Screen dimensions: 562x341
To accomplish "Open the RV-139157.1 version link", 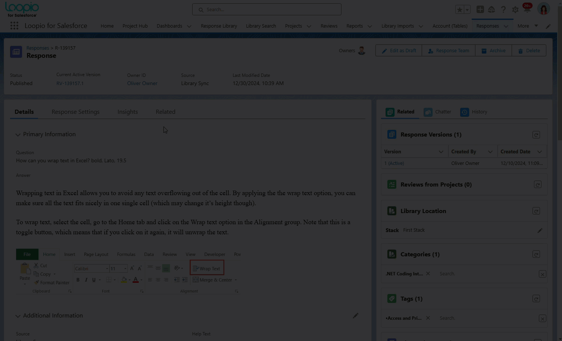I will point(70,83).
